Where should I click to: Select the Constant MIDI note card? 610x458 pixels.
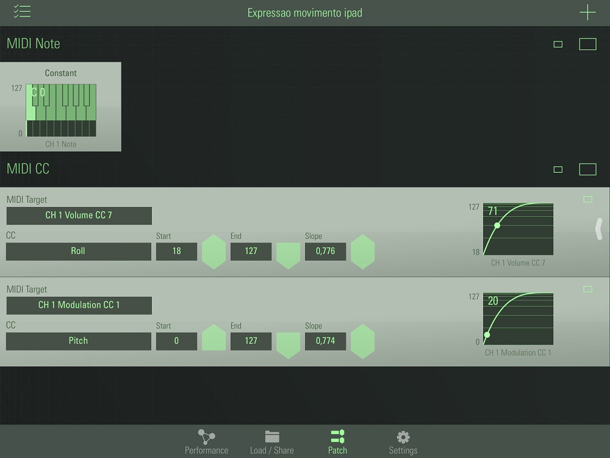[x=60, y=107]
